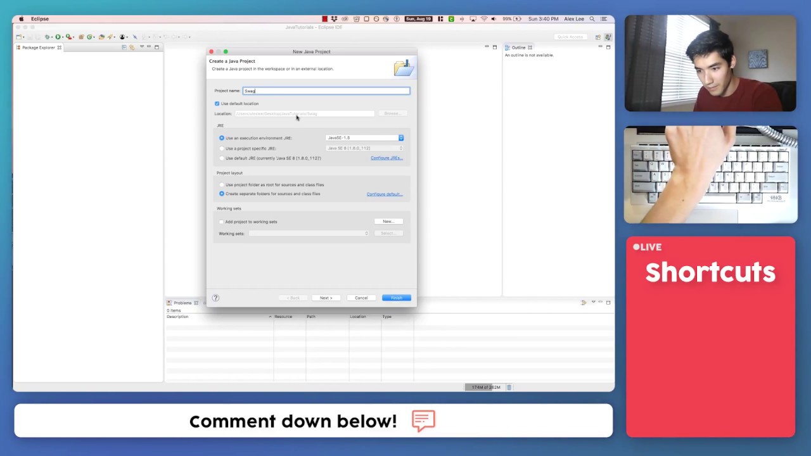Click the Notification Center icon
811x456 pixels.
pyautogui.click(x=604, y=19)
